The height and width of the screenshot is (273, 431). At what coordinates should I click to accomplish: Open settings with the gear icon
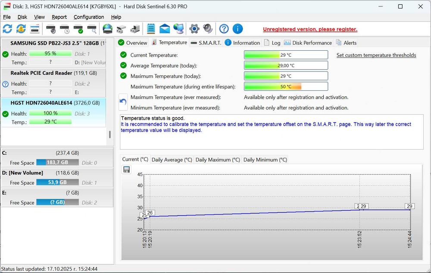(x=194, y=29)
